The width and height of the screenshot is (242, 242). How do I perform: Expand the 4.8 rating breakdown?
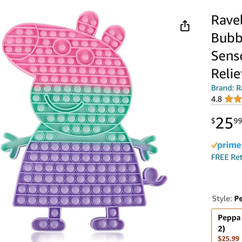[x=217, y=99]
